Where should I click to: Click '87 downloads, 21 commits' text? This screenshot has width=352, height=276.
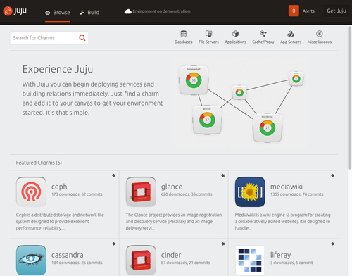(185, 263)
